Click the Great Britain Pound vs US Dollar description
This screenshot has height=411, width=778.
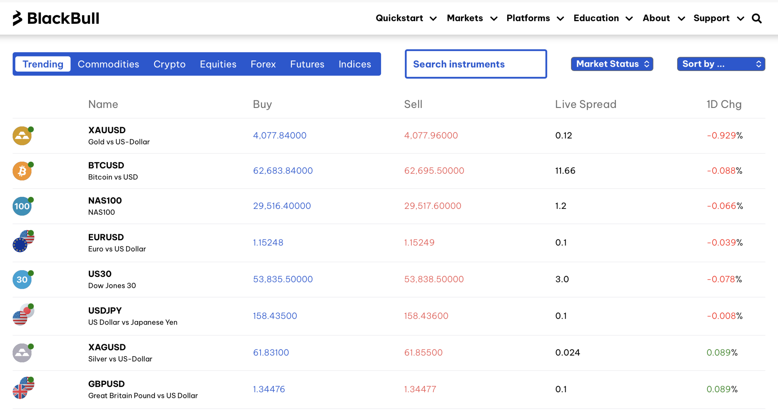[143, 396]
